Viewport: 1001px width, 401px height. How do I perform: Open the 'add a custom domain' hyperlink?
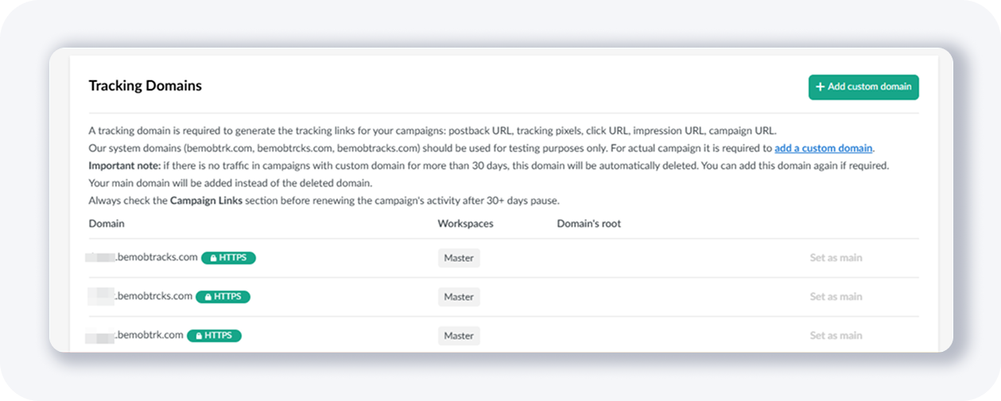(823, 148)
